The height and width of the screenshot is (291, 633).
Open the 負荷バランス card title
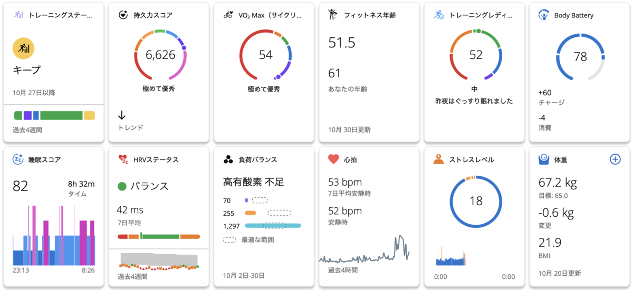(257, 159)
